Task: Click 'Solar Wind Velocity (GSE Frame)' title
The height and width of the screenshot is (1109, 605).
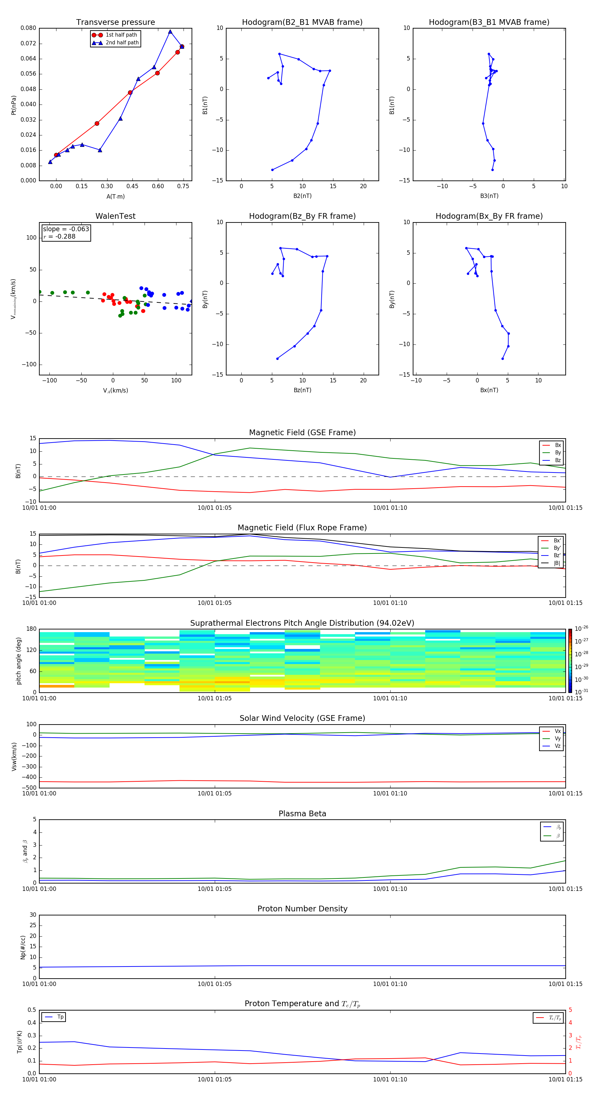Action: [302, 718]
